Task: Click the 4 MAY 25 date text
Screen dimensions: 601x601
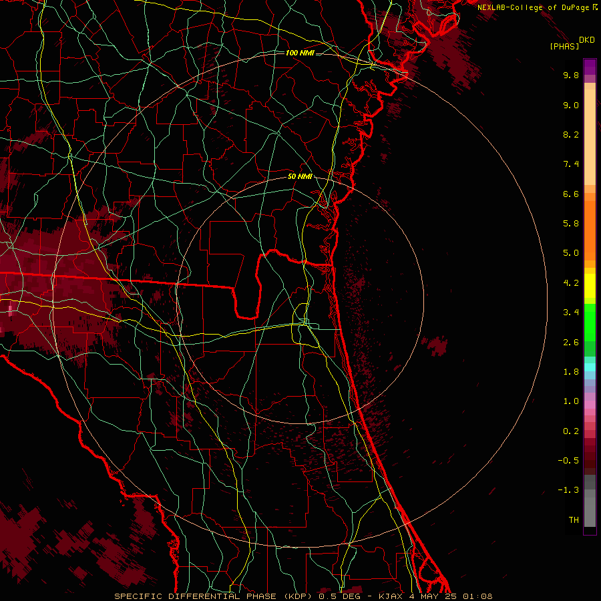Action: (432, 596)
